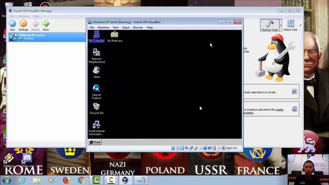Open Windows Explorer folder on taskbar

pyautogui.click(x=36, y=180)
